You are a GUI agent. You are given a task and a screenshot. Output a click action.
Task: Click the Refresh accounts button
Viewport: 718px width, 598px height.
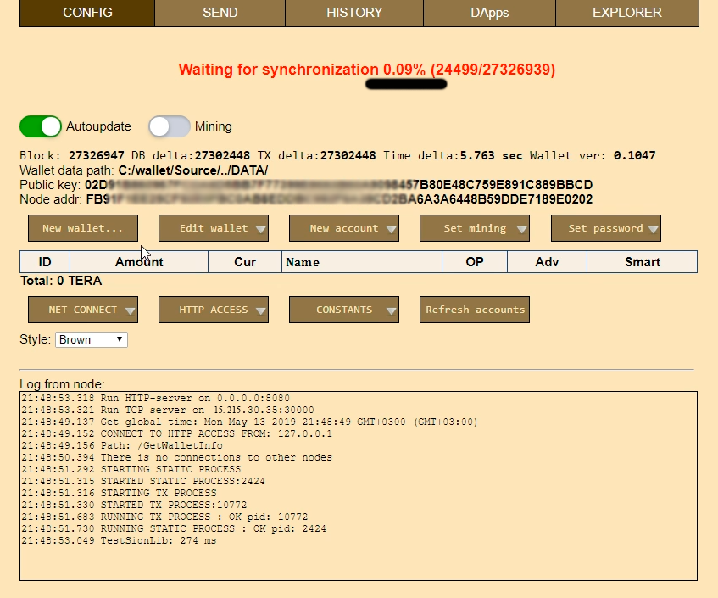pyautogui.click(x=475, y=310)
